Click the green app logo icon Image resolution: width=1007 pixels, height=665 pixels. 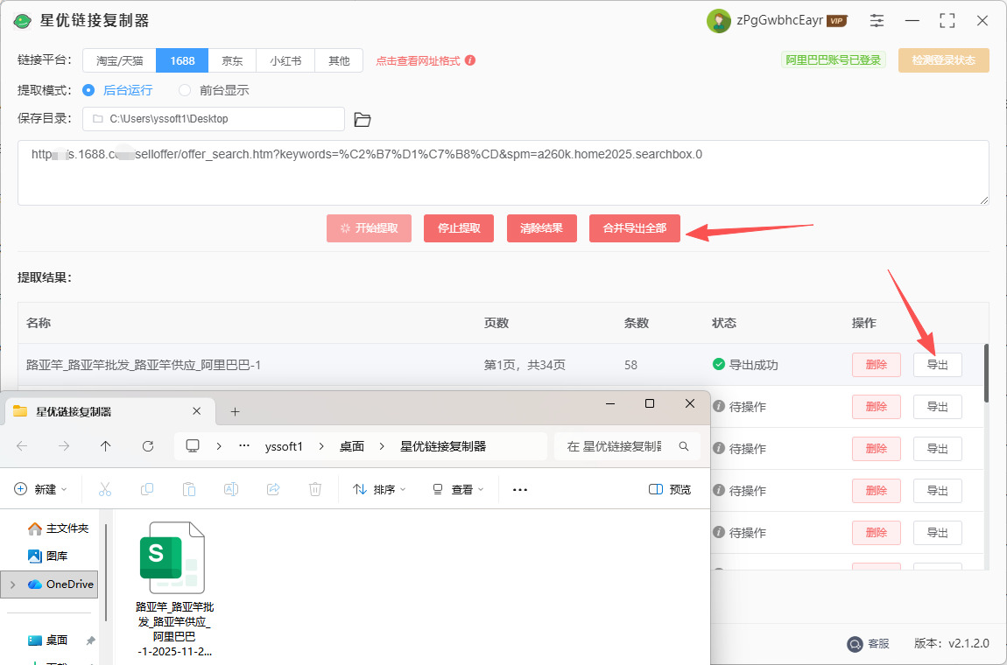point(23,21)
